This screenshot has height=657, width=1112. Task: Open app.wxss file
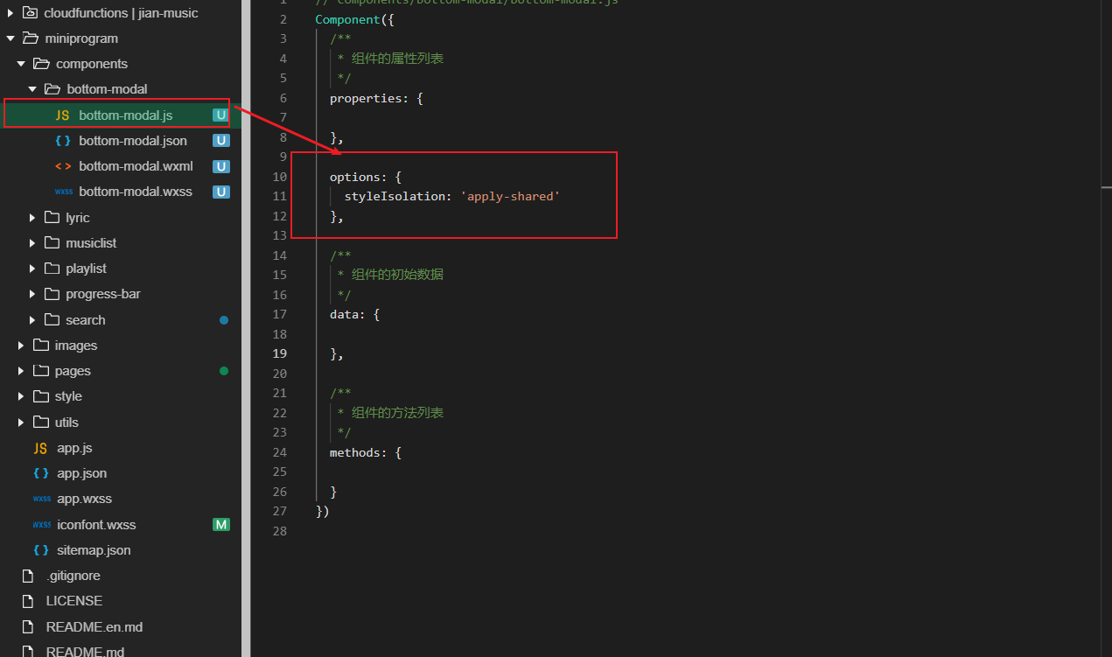click(x=84, y=499)
